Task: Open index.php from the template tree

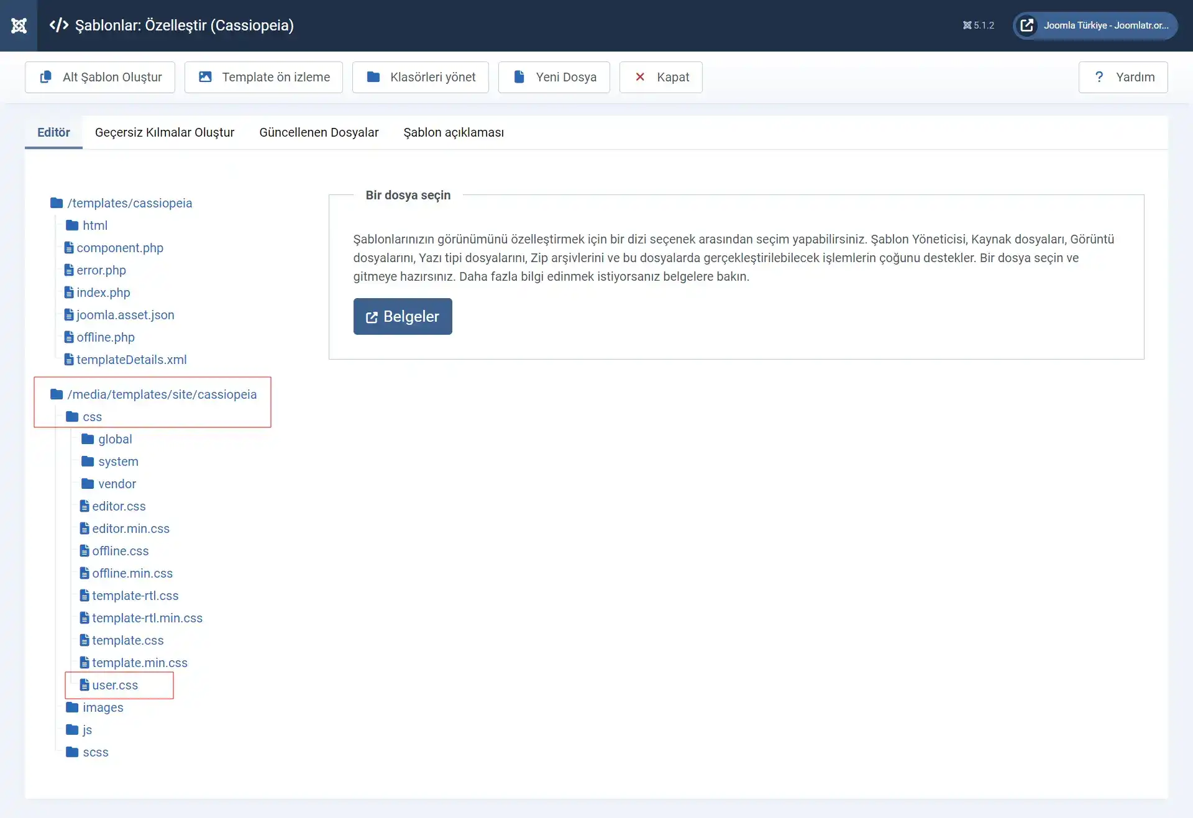Action: (x=103, y=292)
